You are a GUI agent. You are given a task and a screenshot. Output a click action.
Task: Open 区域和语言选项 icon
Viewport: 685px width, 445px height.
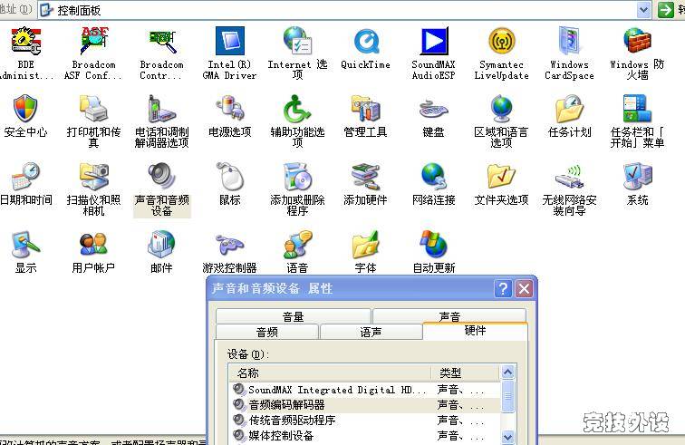point(501,109)
